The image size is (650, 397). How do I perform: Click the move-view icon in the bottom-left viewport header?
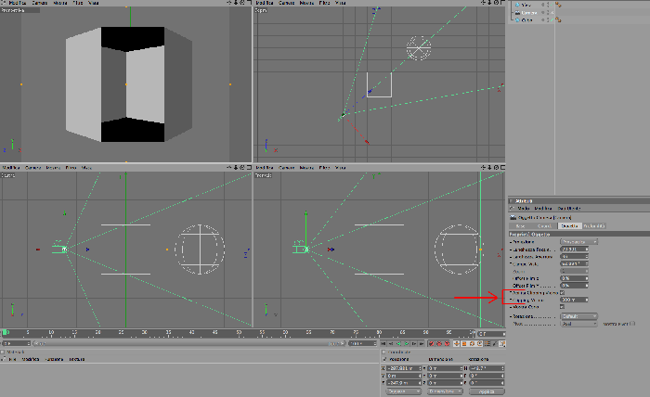[229, 168]
